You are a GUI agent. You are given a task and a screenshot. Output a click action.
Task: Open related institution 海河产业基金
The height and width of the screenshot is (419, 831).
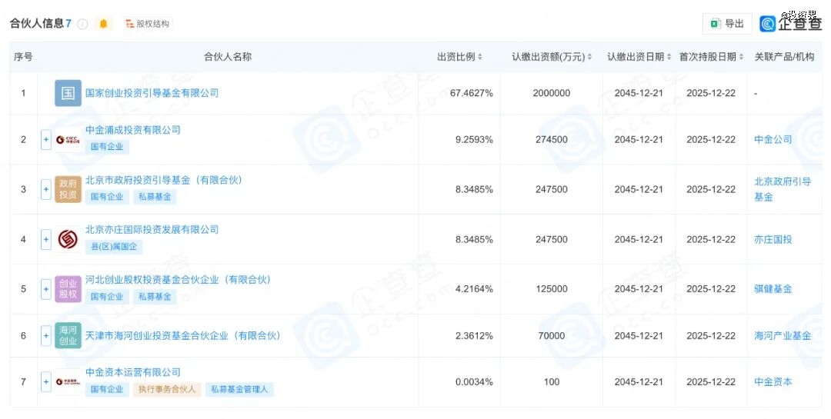click(x=783, y=336)
